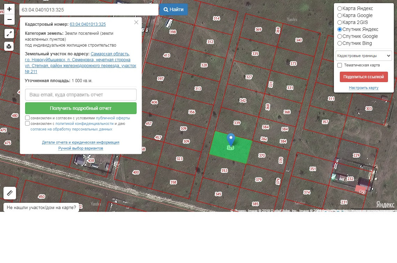Click parcel label 229 on map
Viewport: 397px width, 263px height.
pos(356,155)
